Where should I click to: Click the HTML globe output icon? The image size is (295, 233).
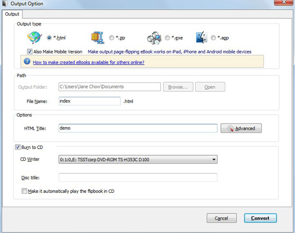click(x=35, y=37)
